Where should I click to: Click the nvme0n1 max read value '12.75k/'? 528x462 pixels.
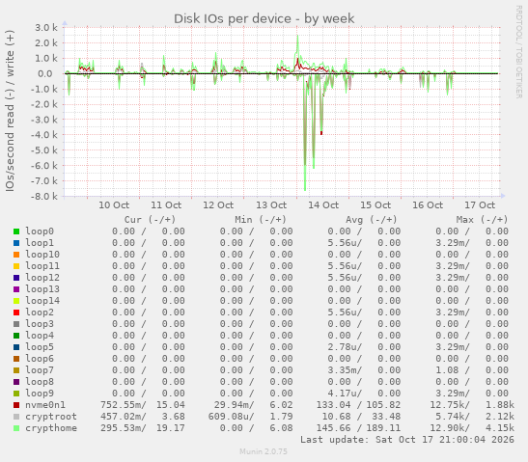tap(450, 405)
